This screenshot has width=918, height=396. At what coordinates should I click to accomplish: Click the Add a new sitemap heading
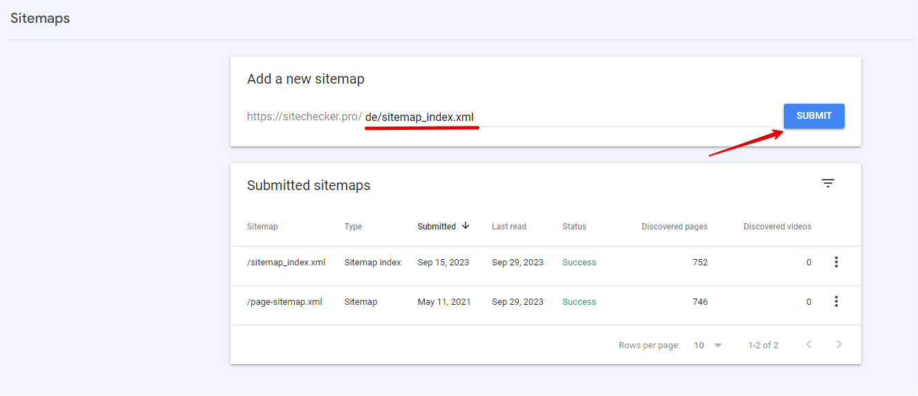point(306,79)
